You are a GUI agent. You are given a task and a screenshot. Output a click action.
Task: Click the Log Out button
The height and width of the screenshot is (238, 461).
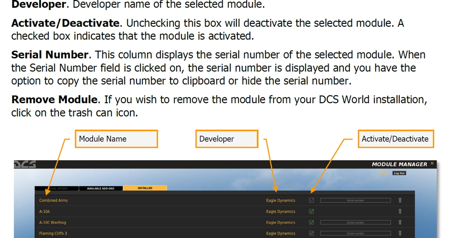(399, 173)
